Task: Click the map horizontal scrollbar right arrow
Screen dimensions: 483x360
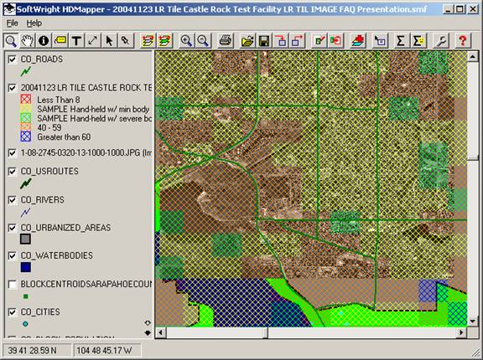Action: pyautogui.click(x=461, y=332)
